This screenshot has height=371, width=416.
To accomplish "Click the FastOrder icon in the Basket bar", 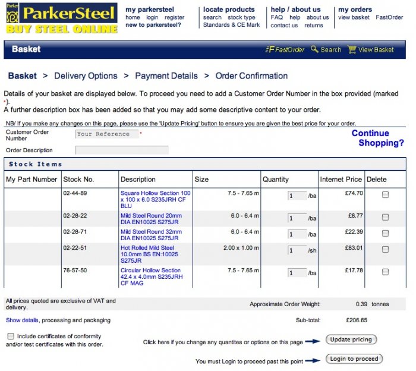I will point(270,49).
